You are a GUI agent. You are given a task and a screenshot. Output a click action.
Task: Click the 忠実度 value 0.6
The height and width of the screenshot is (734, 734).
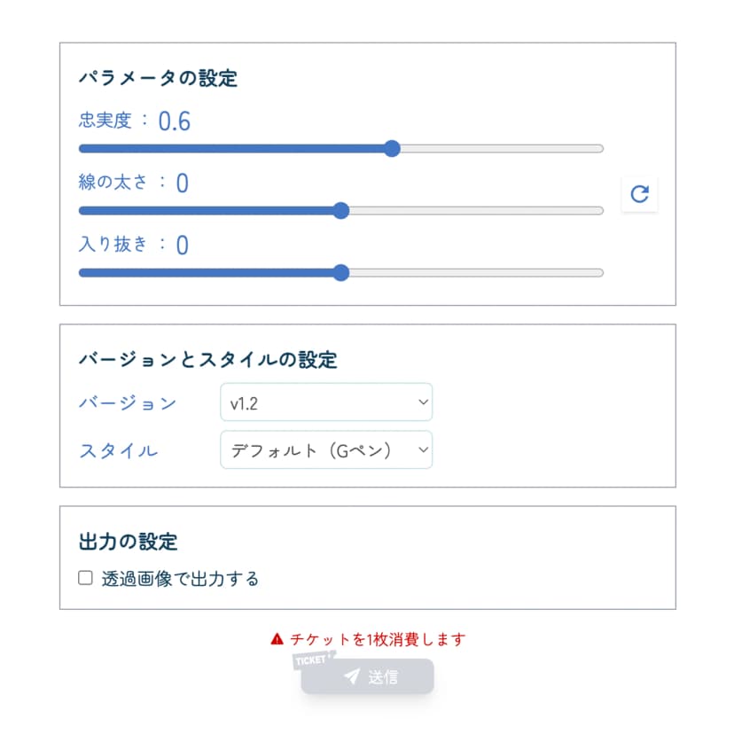pos(175,122)
